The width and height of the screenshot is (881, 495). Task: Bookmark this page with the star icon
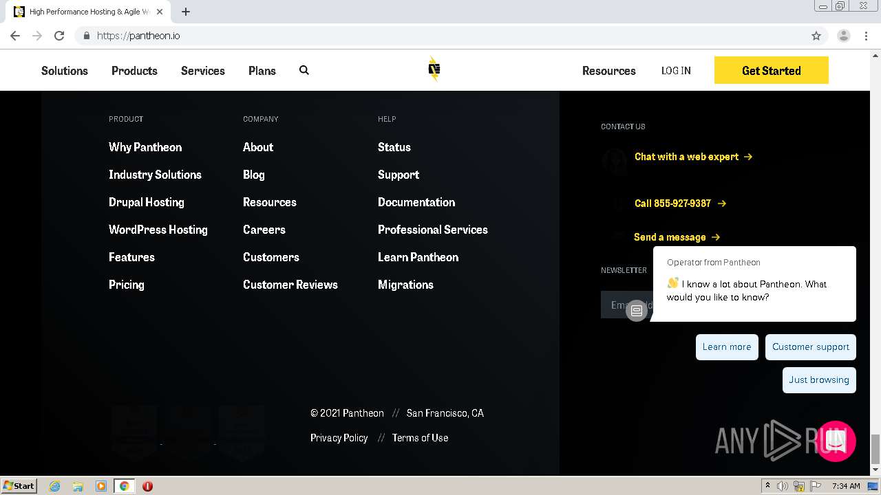pos(816,36)
